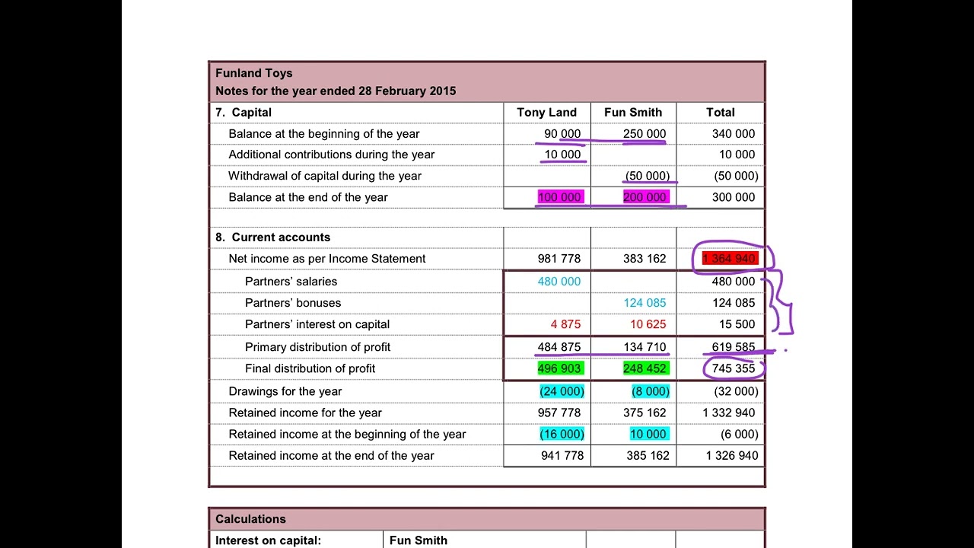Click the 124 085 bonus total

click(x=734, y=303)
